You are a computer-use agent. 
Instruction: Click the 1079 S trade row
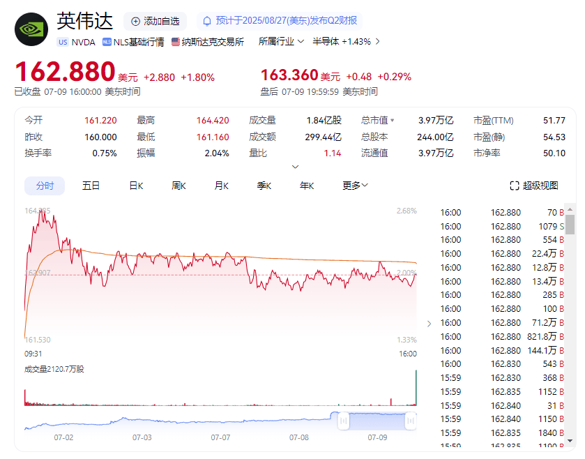(502, 227)
